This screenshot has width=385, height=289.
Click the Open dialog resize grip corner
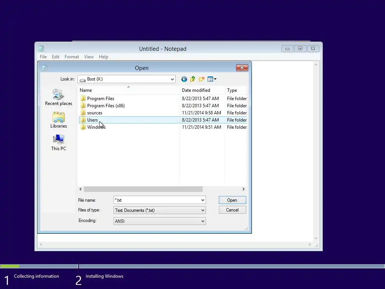click(246, 228)
